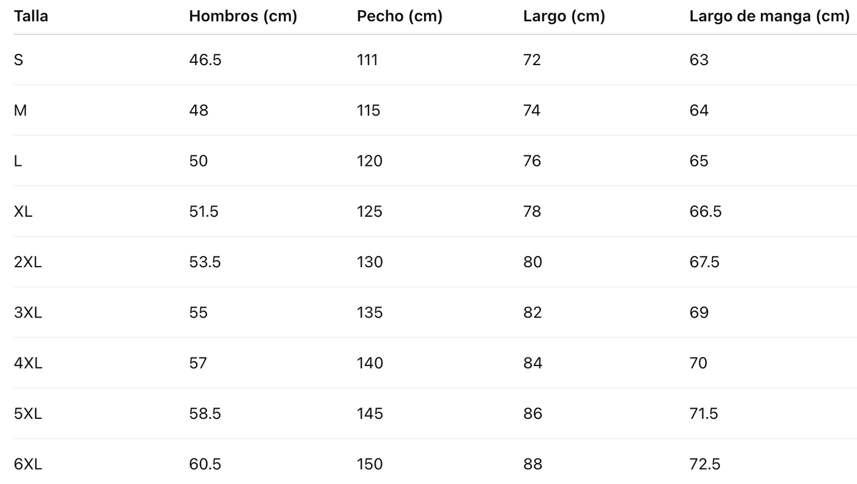Image resolution: width=857 pixels, height=484 pixels.
Task: Click the 6XL size row label
Action: 28,464
